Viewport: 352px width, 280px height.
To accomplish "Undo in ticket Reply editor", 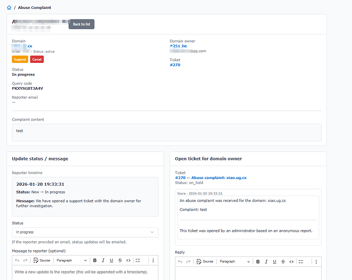I will 180,261.
